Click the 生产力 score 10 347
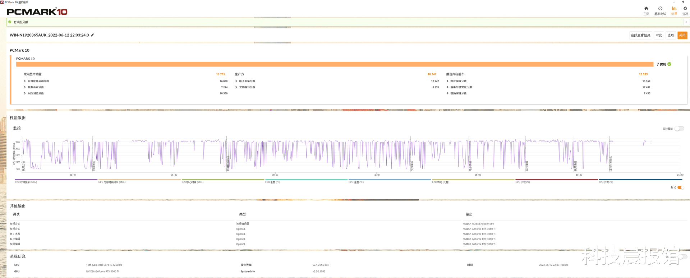The width and height of the screenshot is (690, 278). [x=432, y=74]
